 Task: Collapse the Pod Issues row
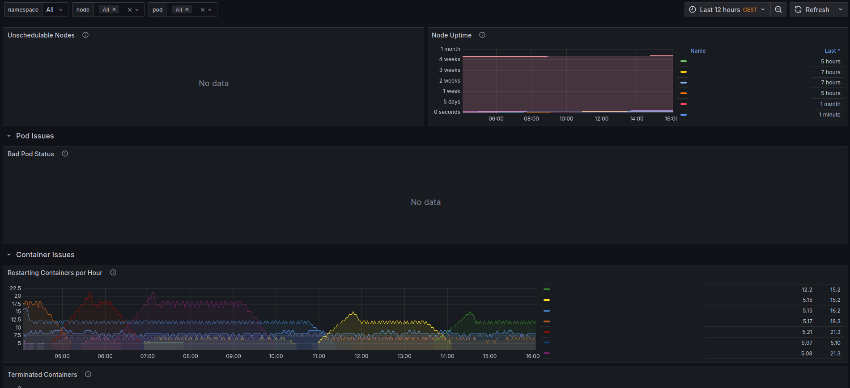pos(9,136)
